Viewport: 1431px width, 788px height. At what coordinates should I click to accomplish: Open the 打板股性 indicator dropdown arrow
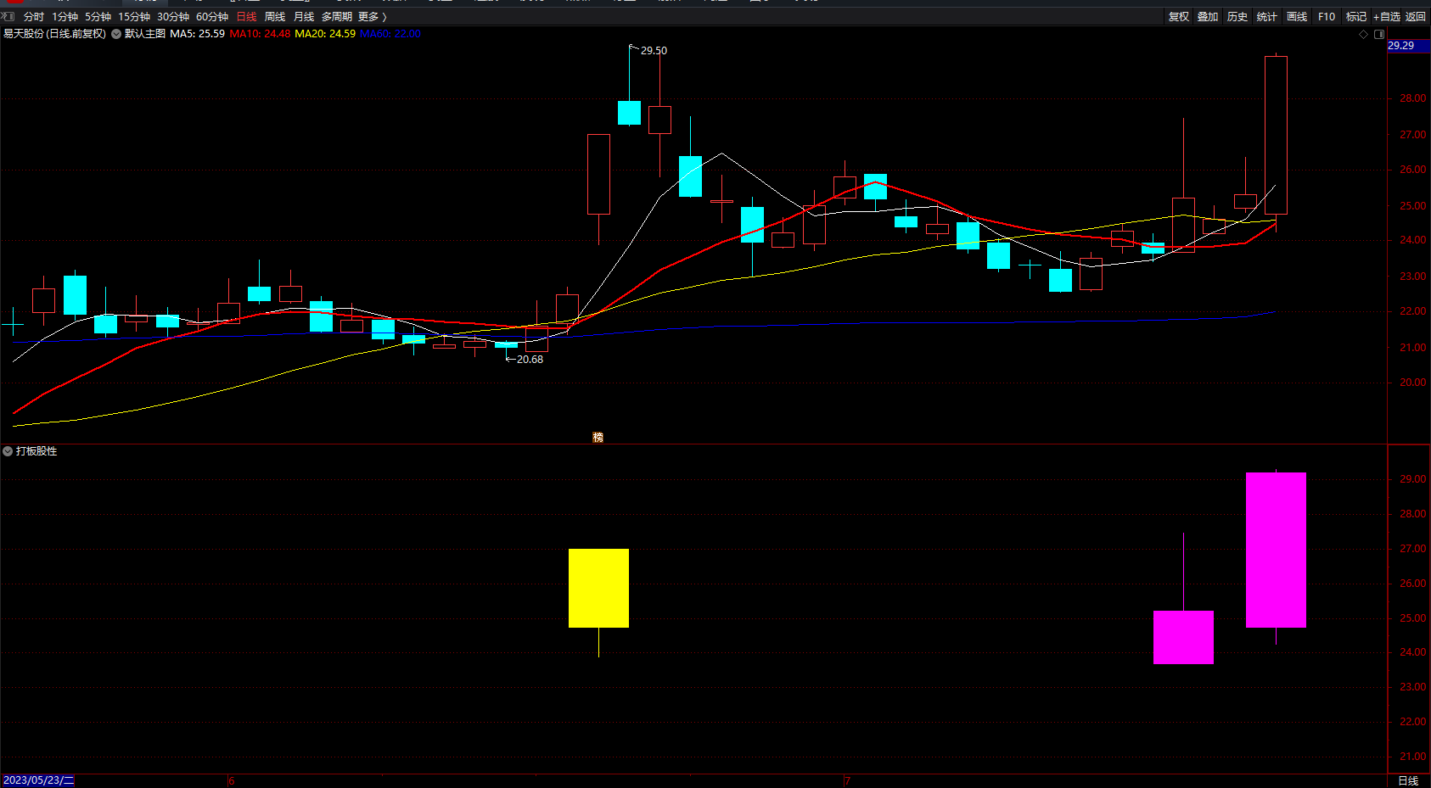click(8, 451)
